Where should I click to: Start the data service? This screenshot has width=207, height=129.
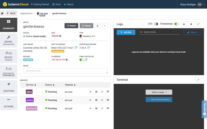[x=90, y=92]
